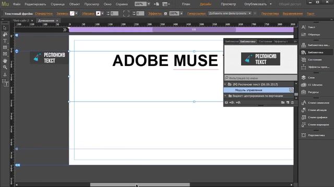Image resolution: width=334 pixels, height=187 pixels.
Task: Open the Страница menu
Action: click(58, 4)
